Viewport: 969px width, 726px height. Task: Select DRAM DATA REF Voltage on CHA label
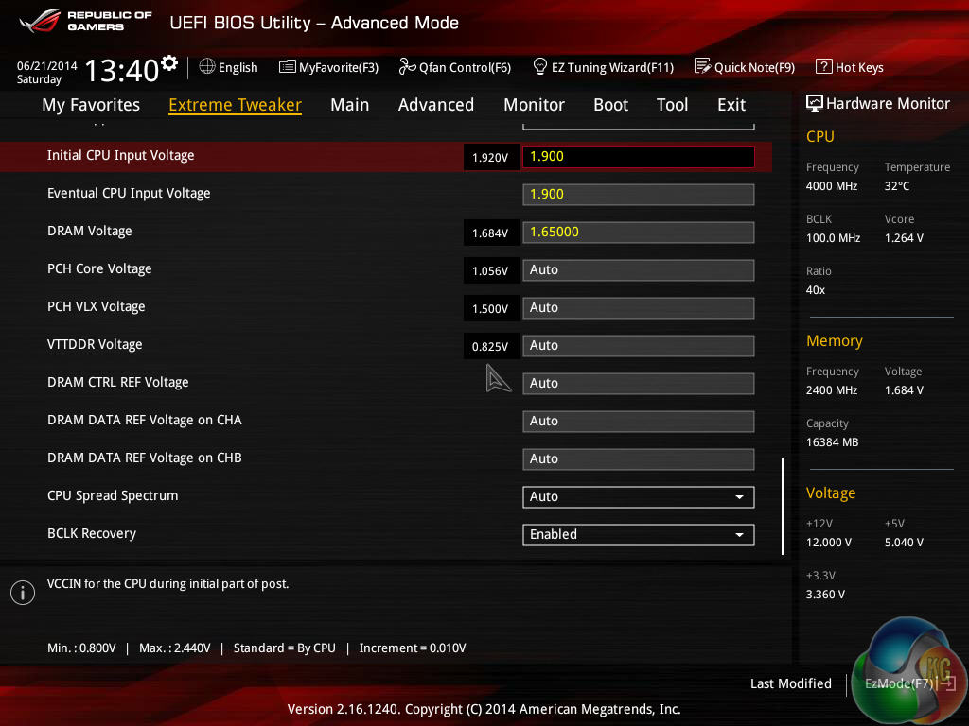pos(145,420)
